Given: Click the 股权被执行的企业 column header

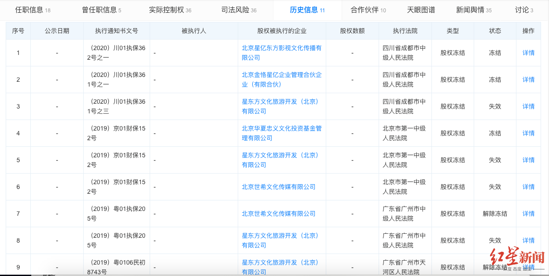Looking at the screenshot, I should 282,31.
